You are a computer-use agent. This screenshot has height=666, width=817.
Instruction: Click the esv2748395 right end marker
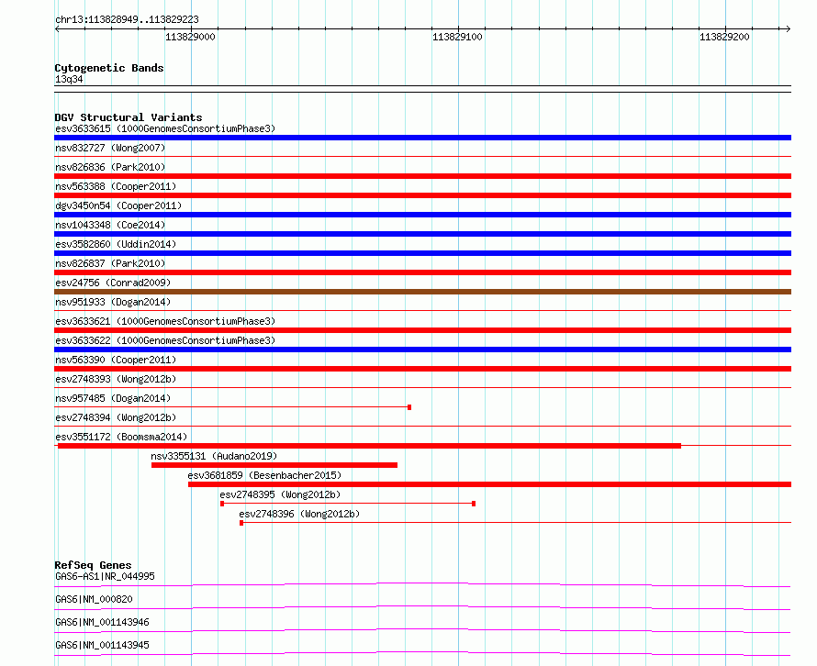(x=474, y=504)
